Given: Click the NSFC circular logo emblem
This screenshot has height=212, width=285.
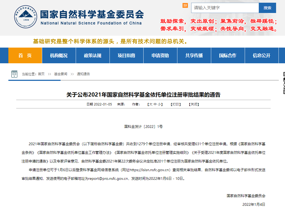Looking at the screenshot, I should (x=26, y=17).
